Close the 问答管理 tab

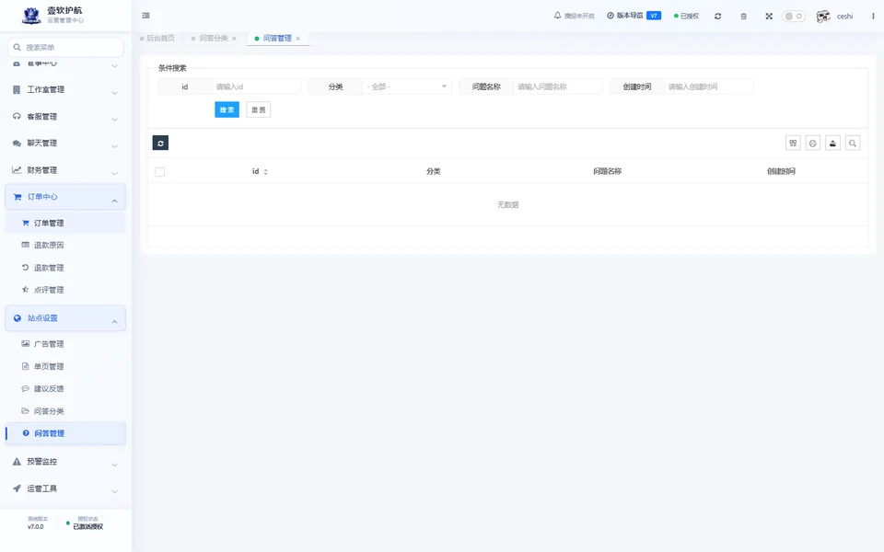298,39
